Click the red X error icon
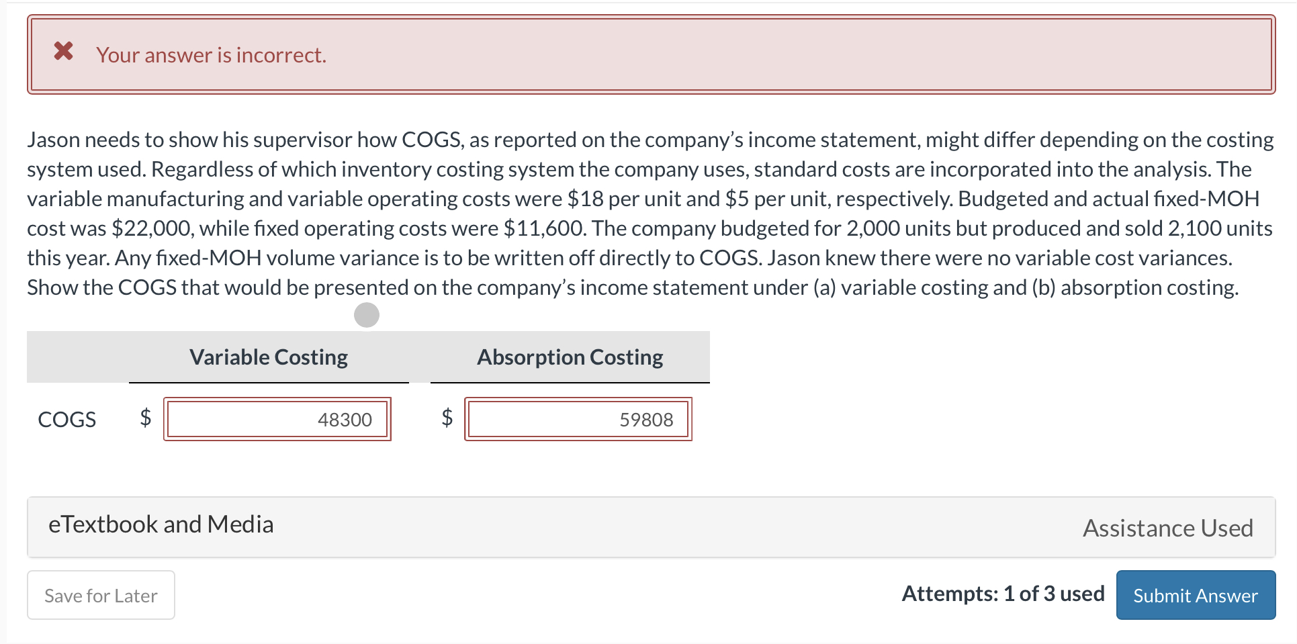 pyautogui.click(x=62, y=51)
